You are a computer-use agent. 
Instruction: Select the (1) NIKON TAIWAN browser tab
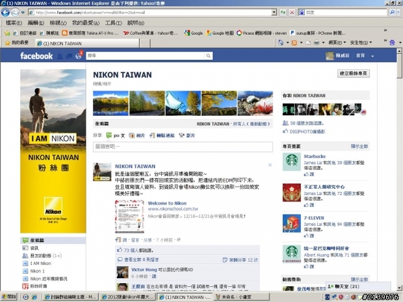88,43
